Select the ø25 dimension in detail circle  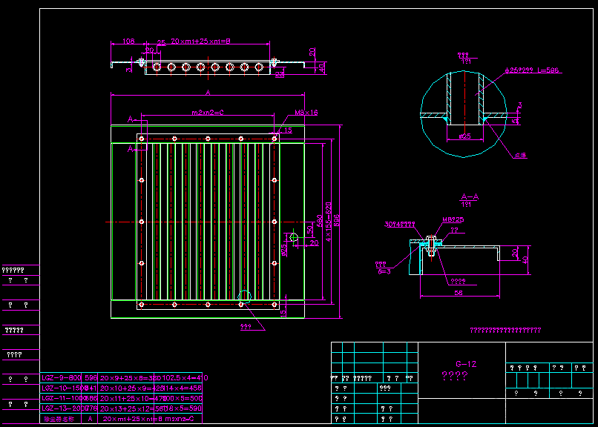(465, 136)
